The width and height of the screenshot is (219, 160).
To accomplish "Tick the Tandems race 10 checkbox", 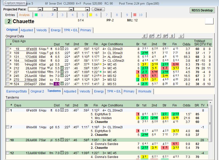I will (8, 140).
